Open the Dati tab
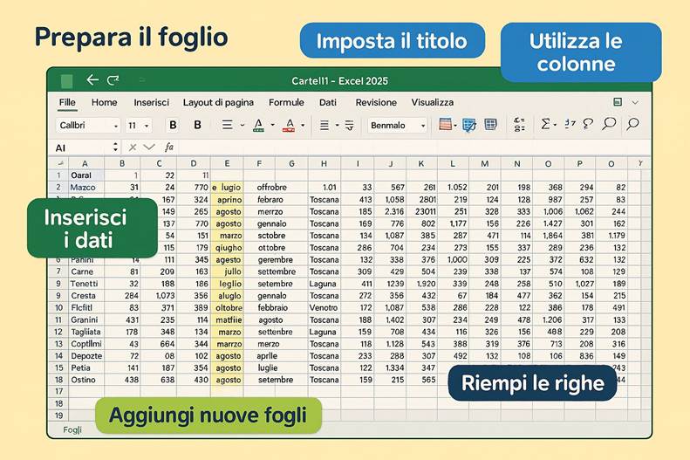This screenshot has height=460, width=690. coord(328,102)
